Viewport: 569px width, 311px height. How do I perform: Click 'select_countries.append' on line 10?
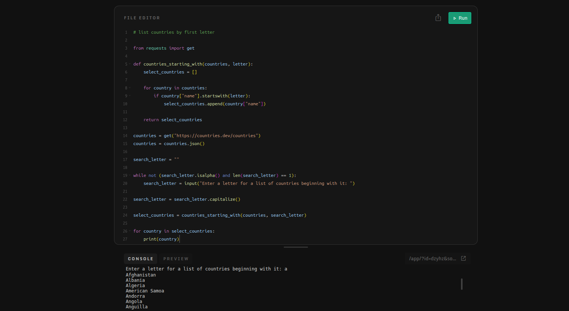[193, 104]
